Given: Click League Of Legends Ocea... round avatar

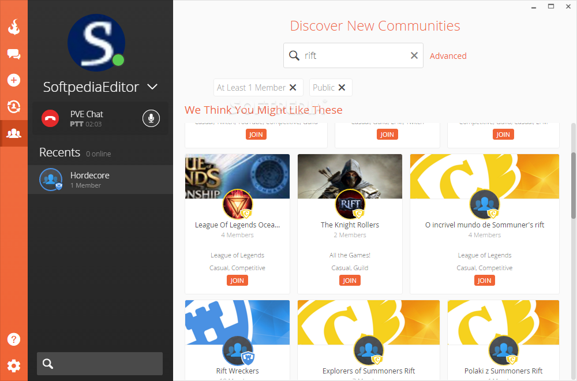Looking at the screenshot, I should click(x=237, y=204).
